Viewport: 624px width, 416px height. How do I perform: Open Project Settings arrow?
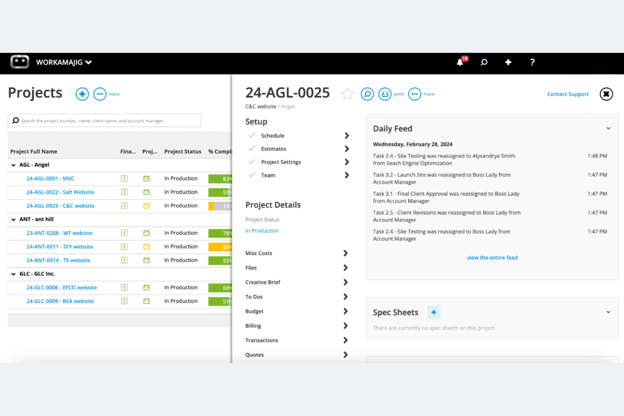point(347,162)
